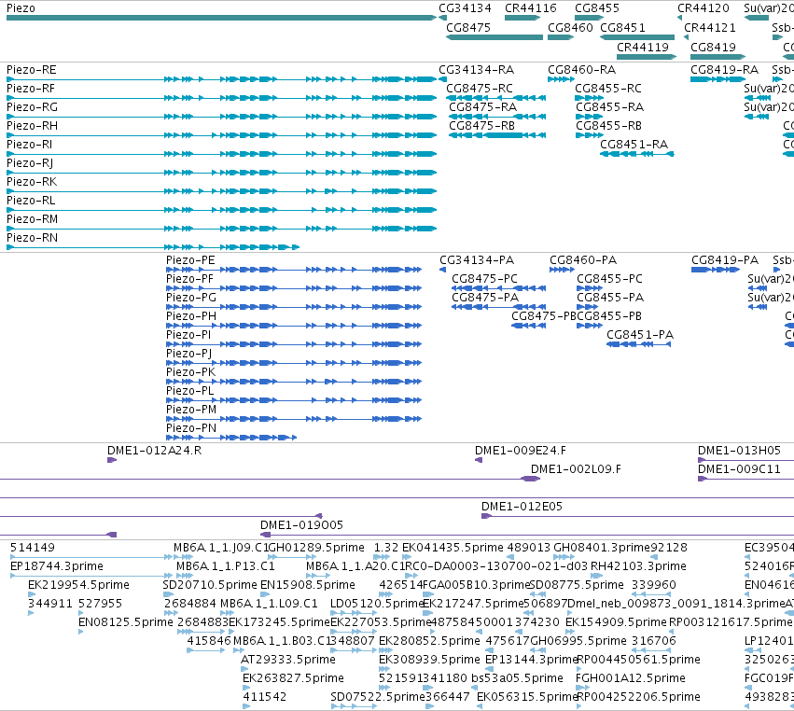The width and height of the screenshot is (794, 711).
Task: Click the DME1-009E24.F BAC end label
Action: [x=520, y=450]
